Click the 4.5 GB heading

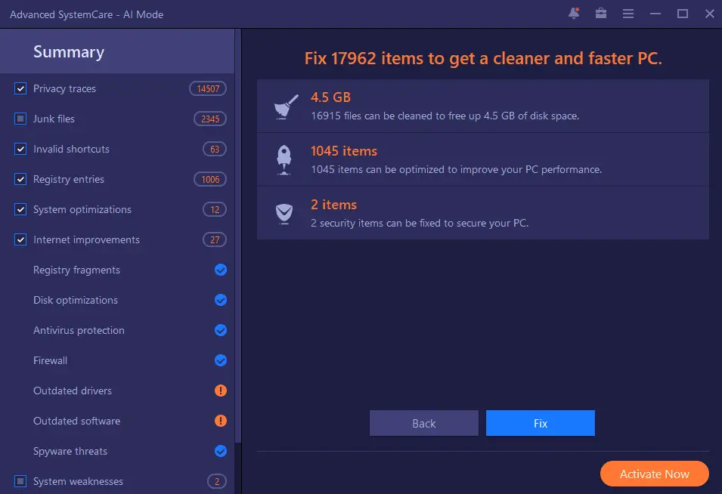pos(330,97)
